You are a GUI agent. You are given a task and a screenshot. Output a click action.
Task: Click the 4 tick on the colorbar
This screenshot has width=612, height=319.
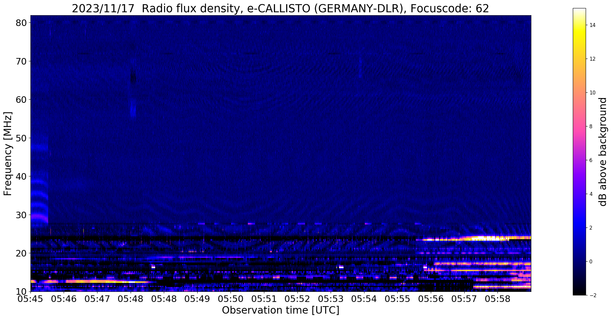point(591,194)
